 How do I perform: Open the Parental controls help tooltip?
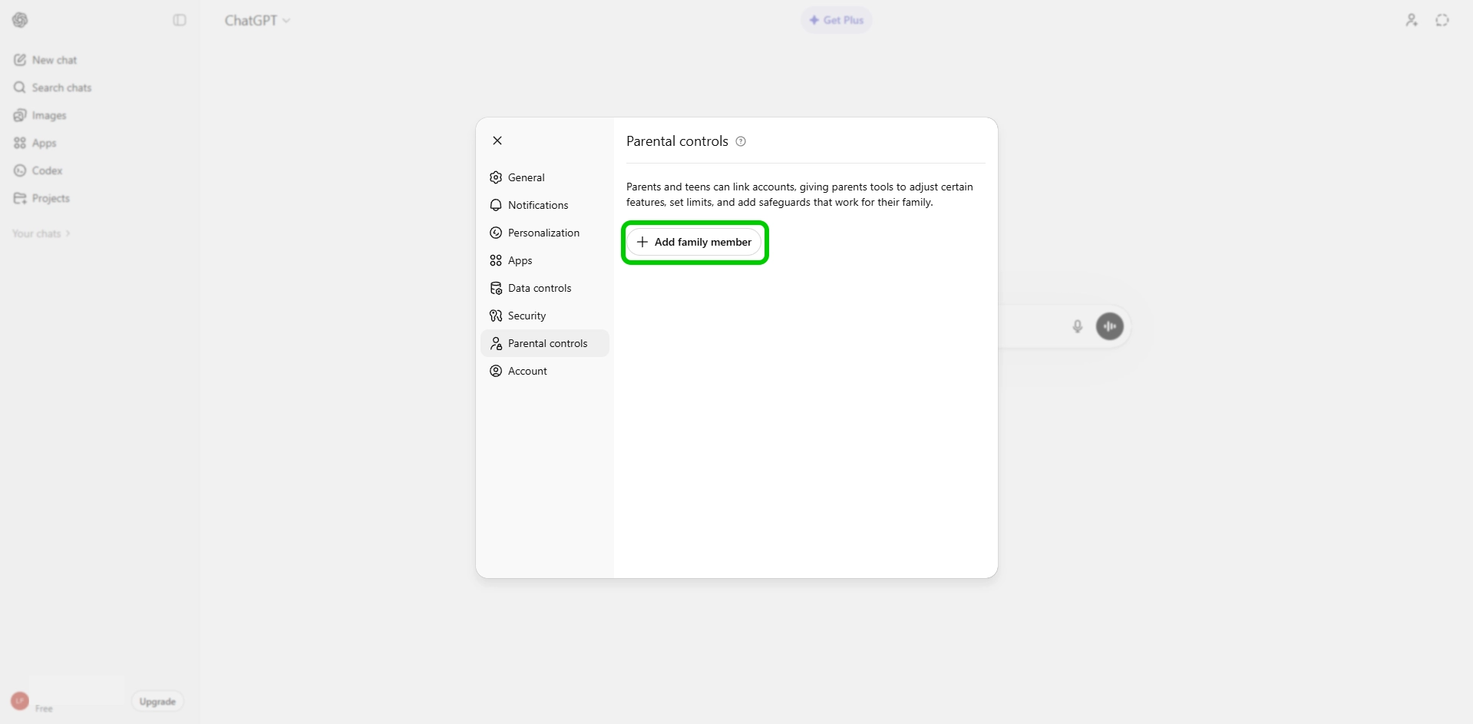tap(740, 141)
